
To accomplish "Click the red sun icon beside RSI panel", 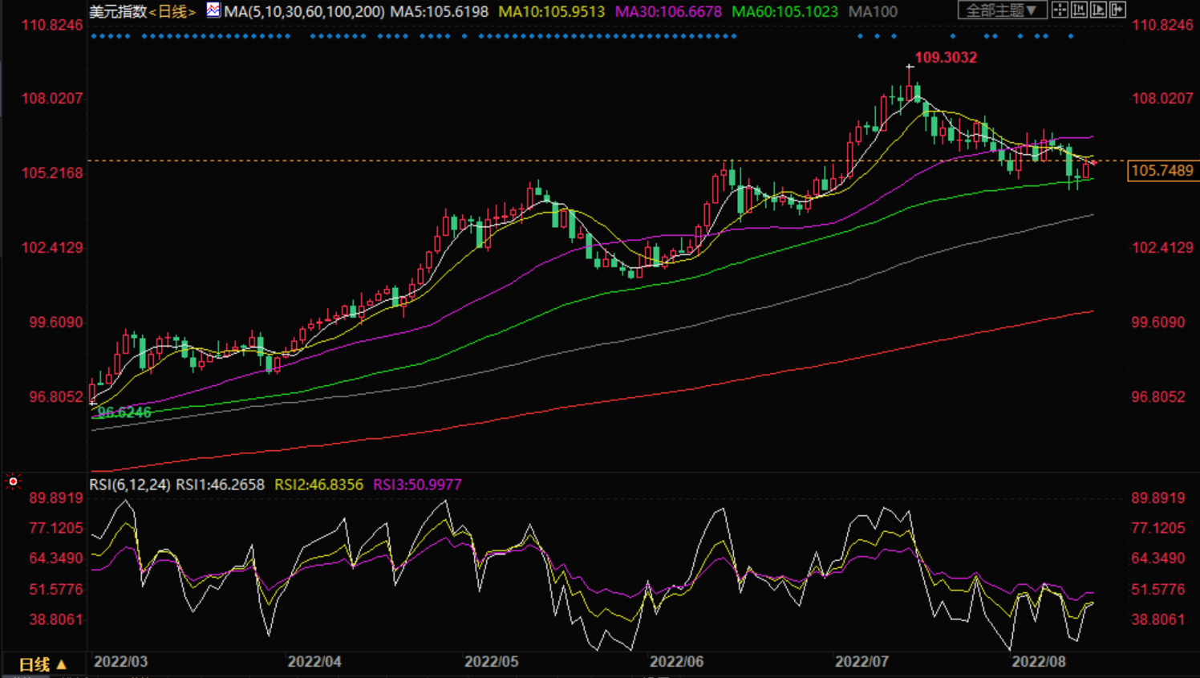I will tap(13, 481).
